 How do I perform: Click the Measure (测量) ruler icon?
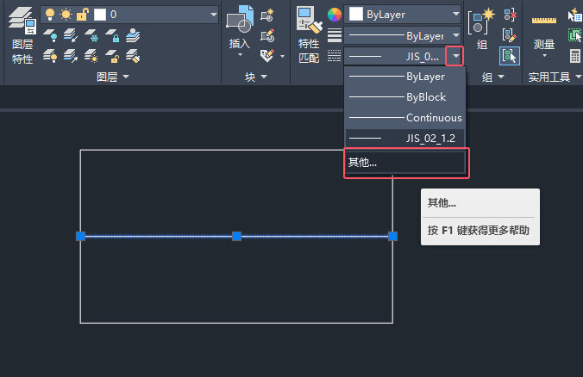point(544,20)
